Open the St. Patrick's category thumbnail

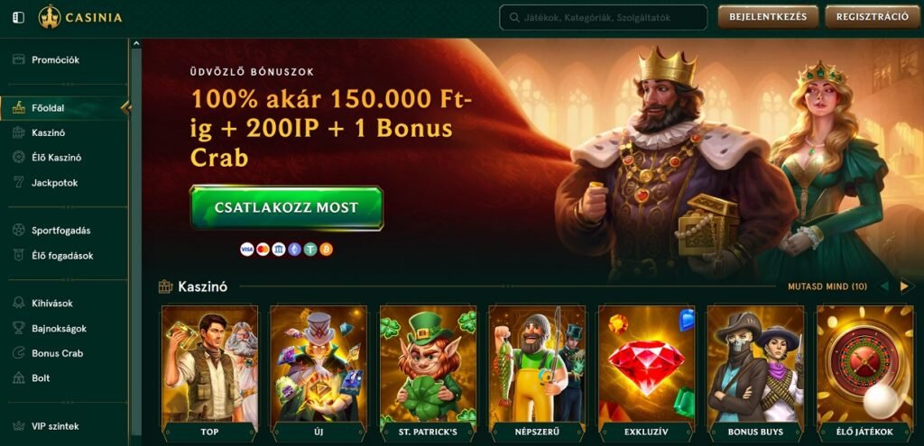pyautogui.click(x=428, y=373)
